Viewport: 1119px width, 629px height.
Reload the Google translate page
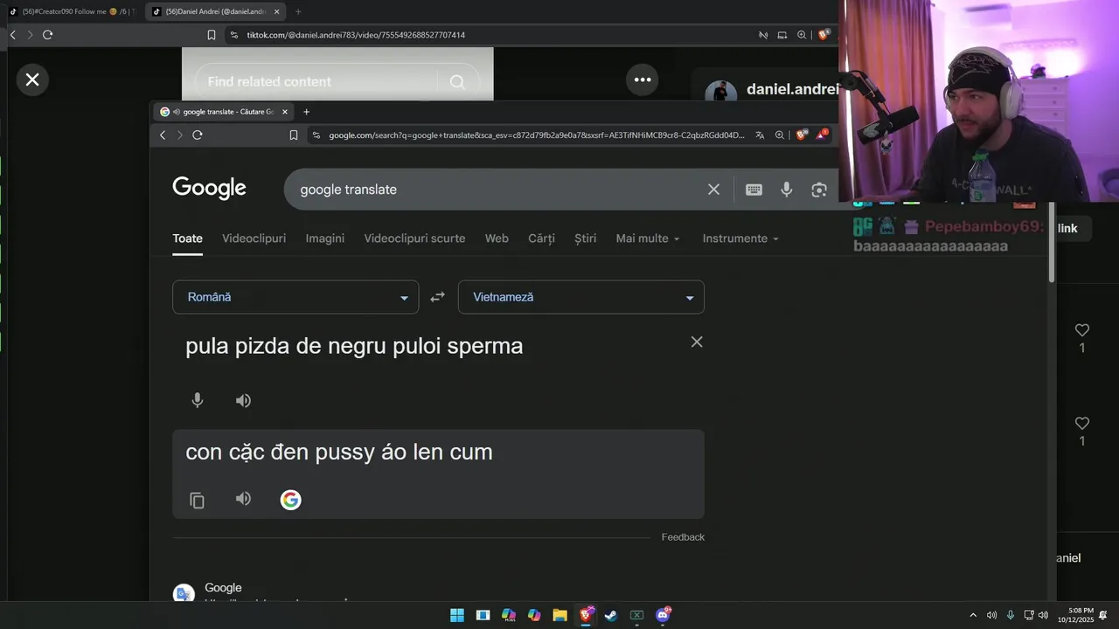coord(198,135)
